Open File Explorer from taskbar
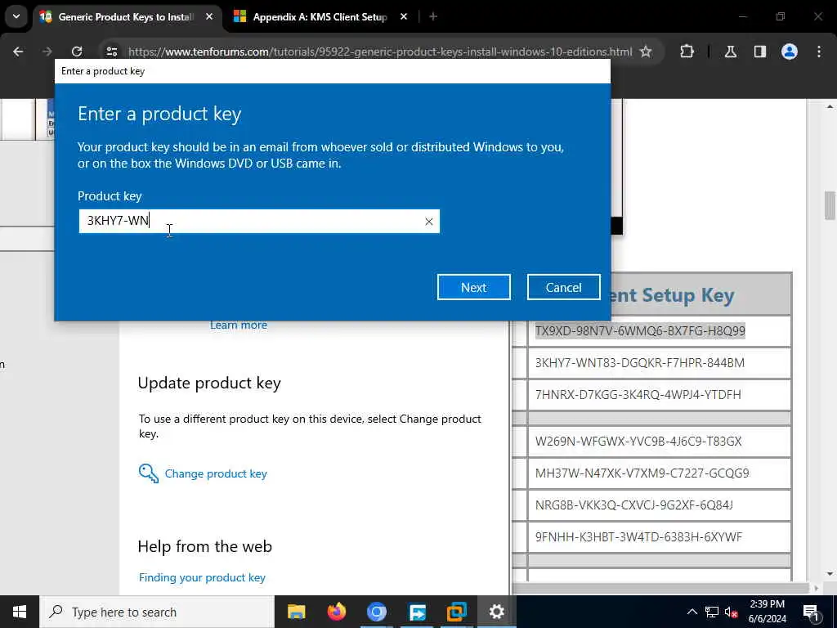This screenshot has height=628, width=837. tap(296, 612)
